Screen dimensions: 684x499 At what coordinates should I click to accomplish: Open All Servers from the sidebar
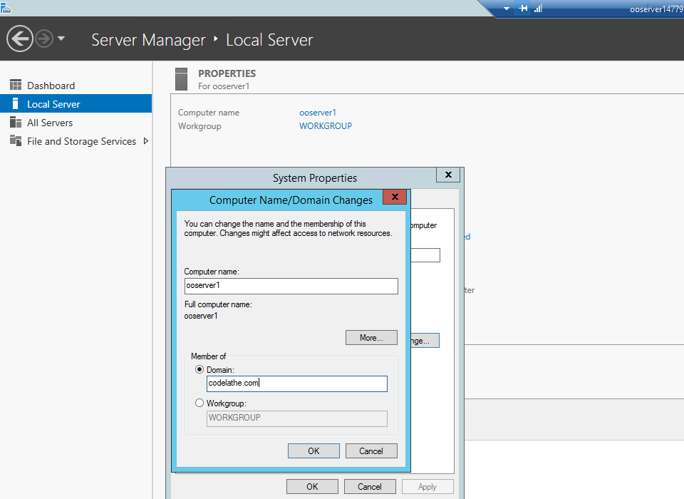50,123
